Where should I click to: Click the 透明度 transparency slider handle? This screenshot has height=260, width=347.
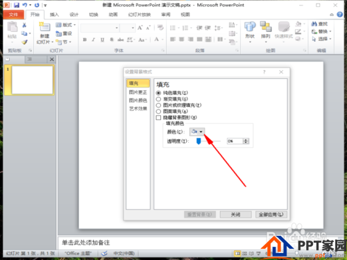pos(198,141)
